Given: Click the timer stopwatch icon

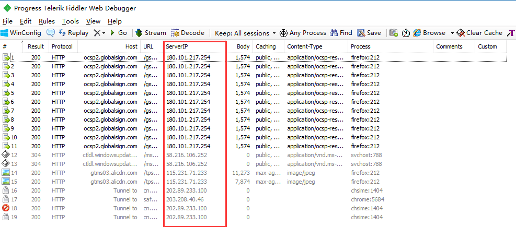Looking at the screenshot, I should click(406, 33).
